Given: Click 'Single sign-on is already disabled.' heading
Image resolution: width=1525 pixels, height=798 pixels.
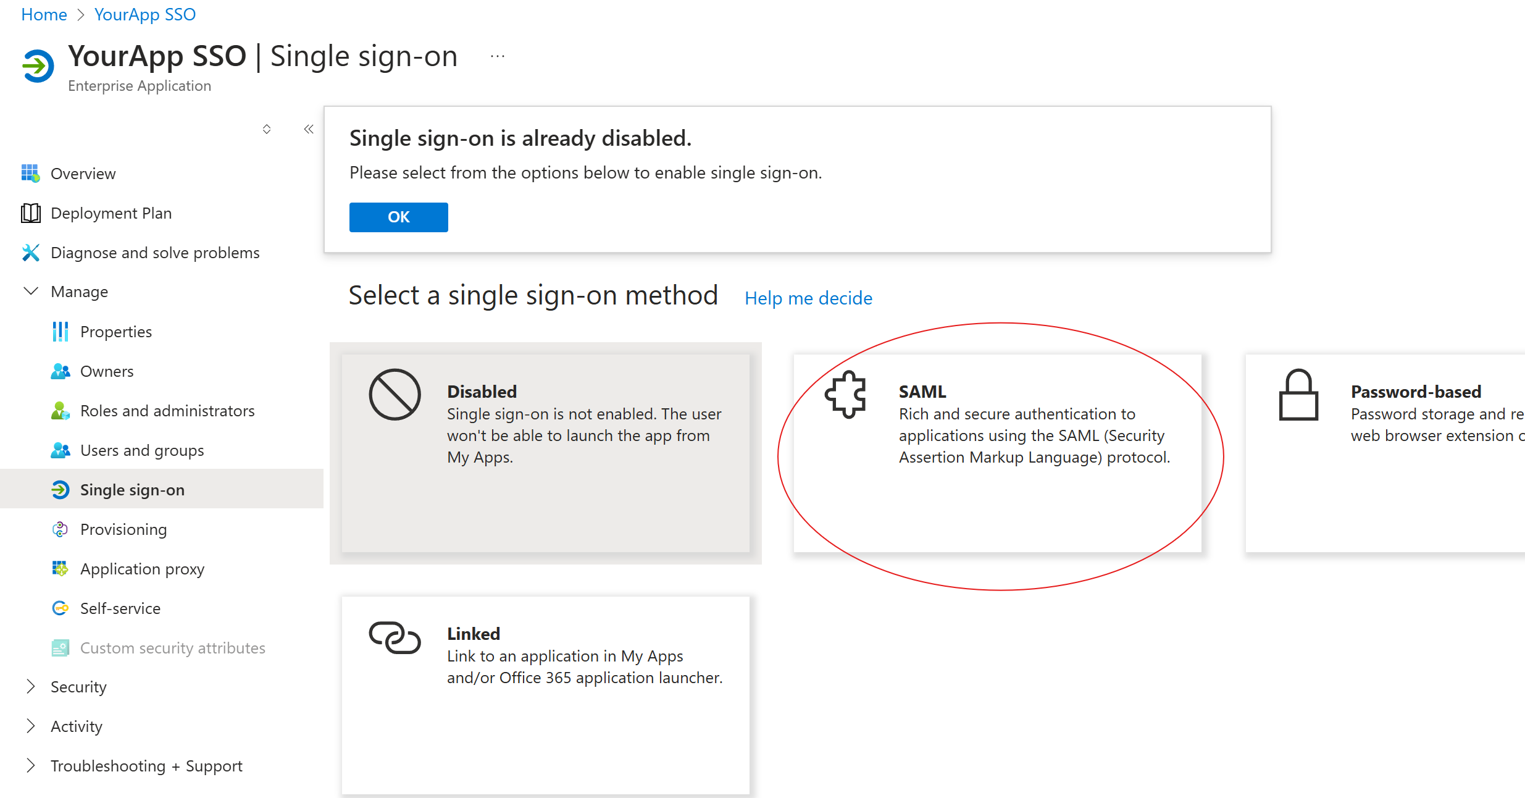Looking at the screenshot, I should 520,138.
